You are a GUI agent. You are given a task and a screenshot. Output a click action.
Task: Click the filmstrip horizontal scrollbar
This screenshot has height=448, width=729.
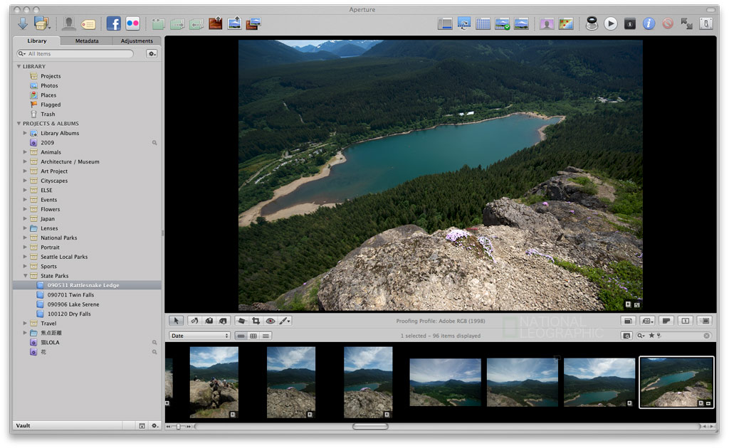pos(370,426)
